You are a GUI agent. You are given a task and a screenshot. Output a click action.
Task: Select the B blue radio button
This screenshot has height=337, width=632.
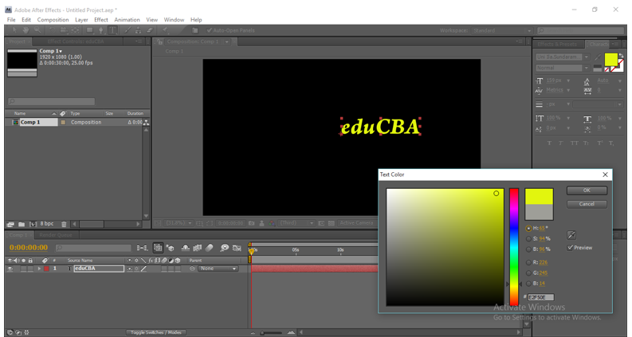point(528,284)
